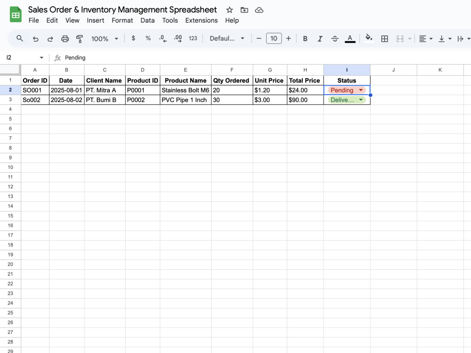Select the Stainless Bolt M6 cell
The image size is (471, 353).
click(x=186, y=90)
